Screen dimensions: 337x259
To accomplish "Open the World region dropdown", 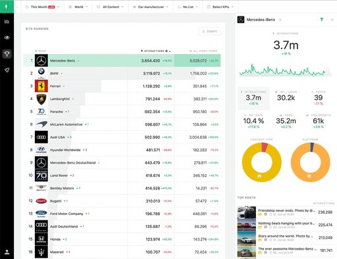I will pyautogui.click(x=78, y=7).
